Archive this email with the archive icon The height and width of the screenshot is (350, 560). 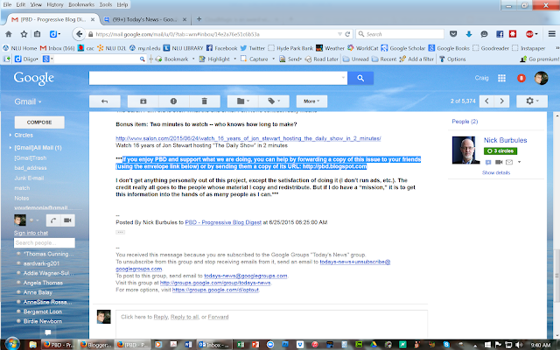click(x=143, y=101)
